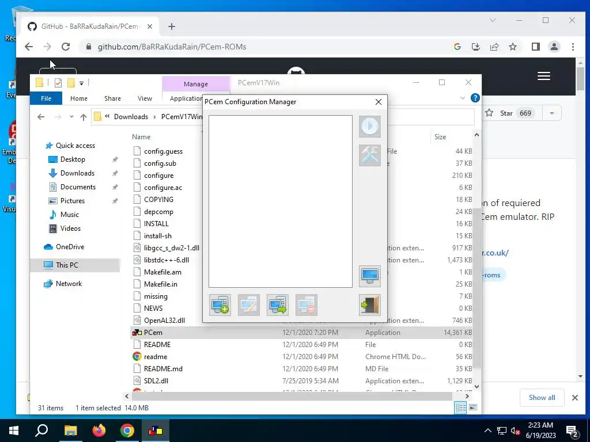The width and height of the screenshot is (590, 442).
Task: Switch to large icons view in Explorer
Action: pos(473,408)
